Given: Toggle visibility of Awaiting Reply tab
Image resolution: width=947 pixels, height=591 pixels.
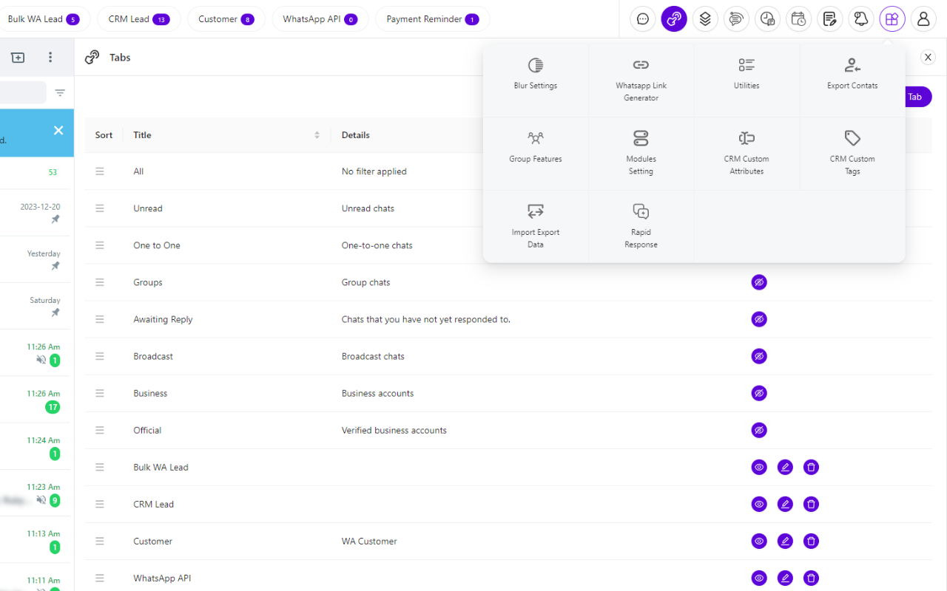Looking at the screenshot, I should (x=759, y=319).
